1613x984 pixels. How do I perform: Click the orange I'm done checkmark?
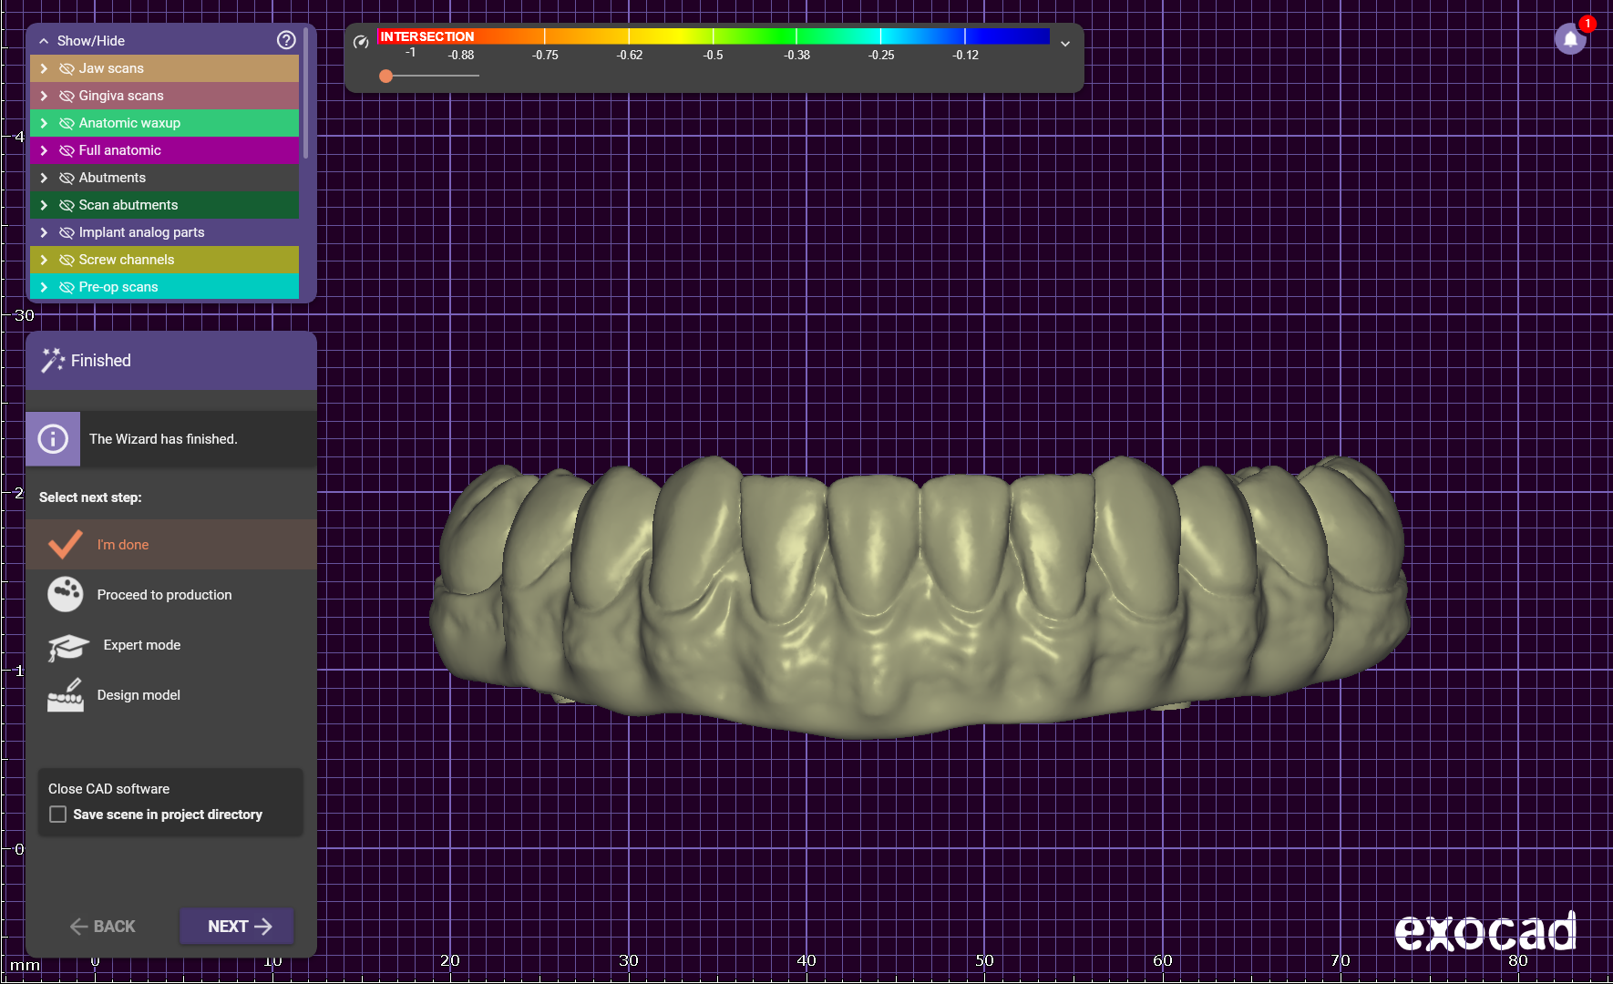(66, 545)
